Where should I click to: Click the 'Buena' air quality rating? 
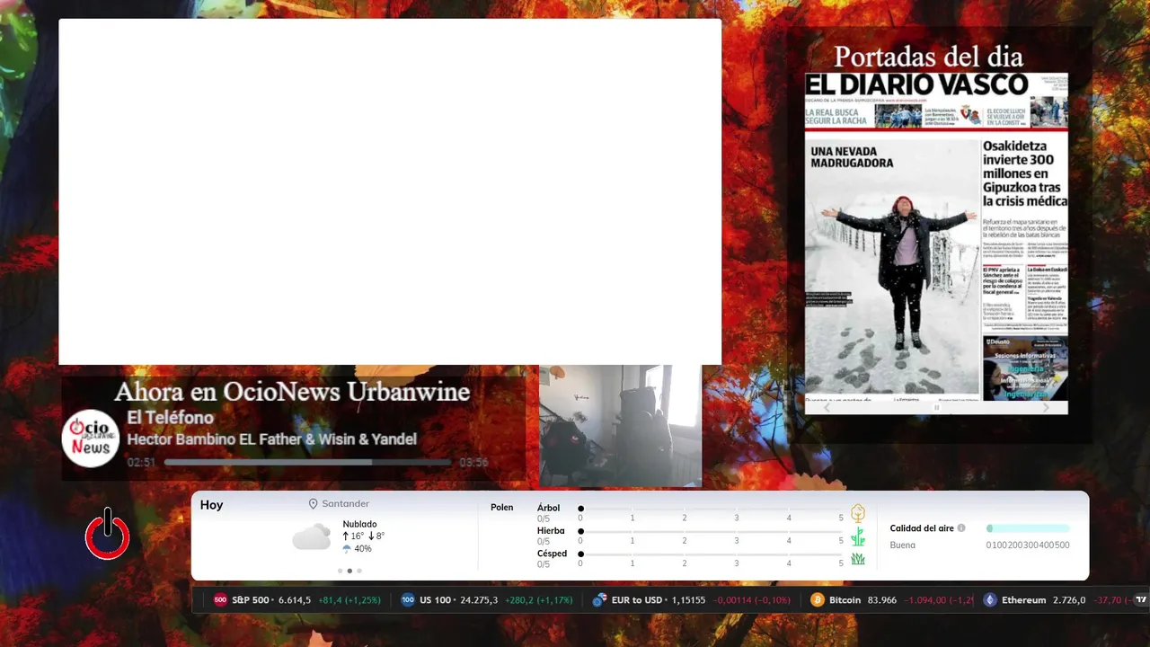pyautogui.click(x=903, y=545)
